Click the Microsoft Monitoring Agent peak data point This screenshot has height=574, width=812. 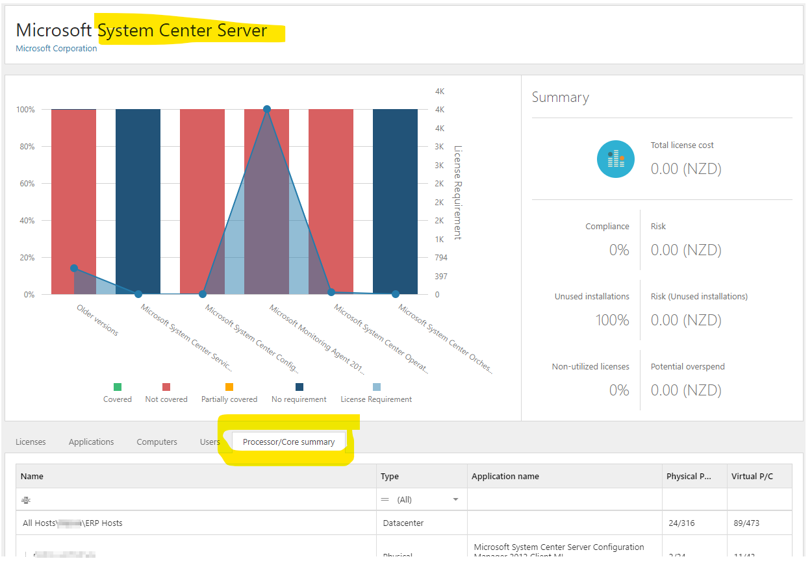coord(266,109)
